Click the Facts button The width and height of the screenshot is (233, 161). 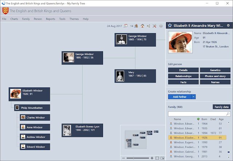tap(183, 82)
